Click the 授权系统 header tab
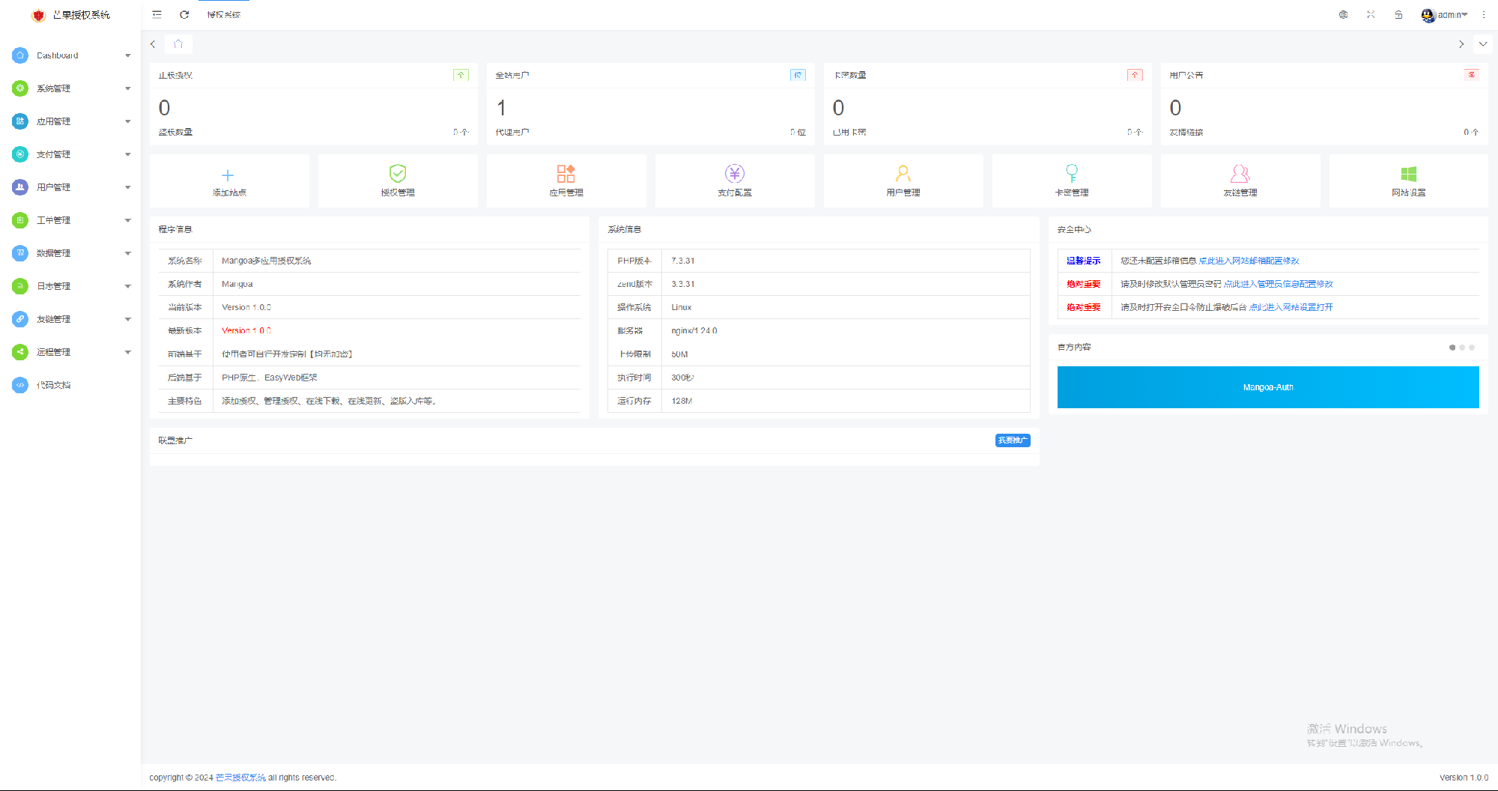 (x=224, y=15)
